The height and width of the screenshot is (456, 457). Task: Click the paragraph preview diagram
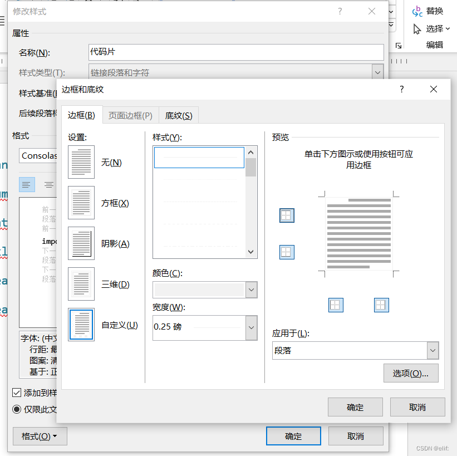(359, 233)
